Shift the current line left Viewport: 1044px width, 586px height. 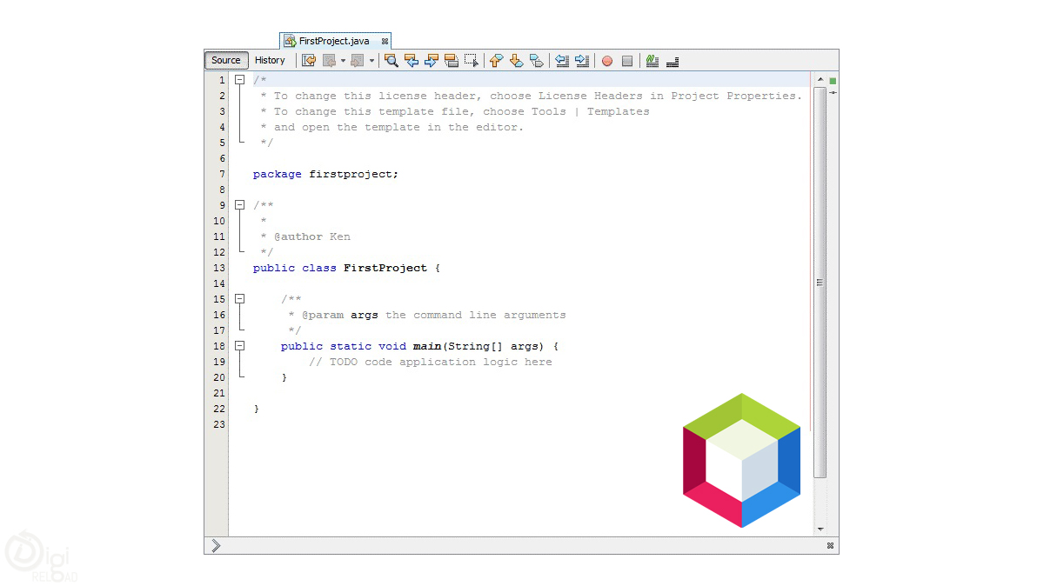point(562,60)
